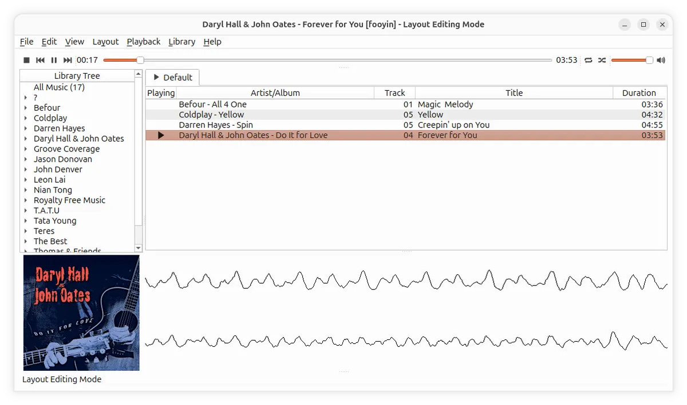
Task: Mute audio via the speaker icon
Action: 661,60
